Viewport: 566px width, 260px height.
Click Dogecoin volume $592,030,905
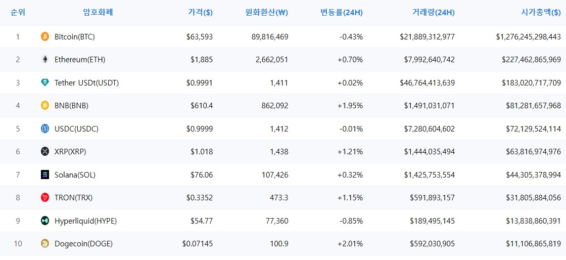pyautogui.click(x=433, y=244)
